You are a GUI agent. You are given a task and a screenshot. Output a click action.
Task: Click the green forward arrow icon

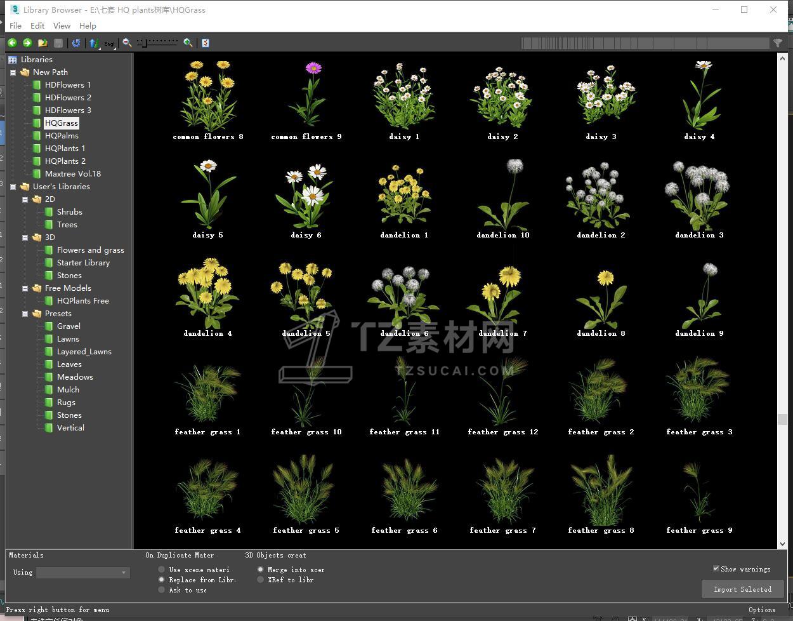[x=27, y=43]
